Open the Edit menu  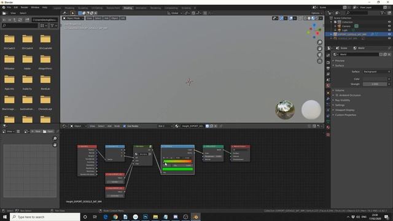[16, 7]
